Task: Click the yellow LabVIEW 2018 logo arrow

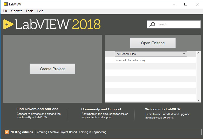Action: coord(8,24)
